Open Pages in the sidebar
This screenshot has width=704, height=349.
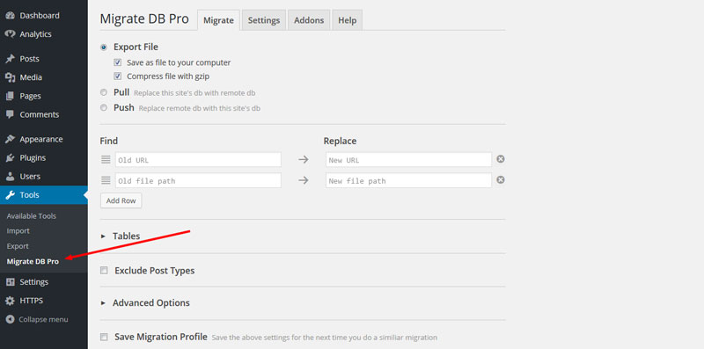point(30,96)
